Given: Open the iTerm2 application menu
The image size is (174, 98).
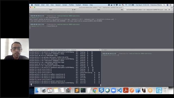Looking at the screenshot, I should coord(37,5).
